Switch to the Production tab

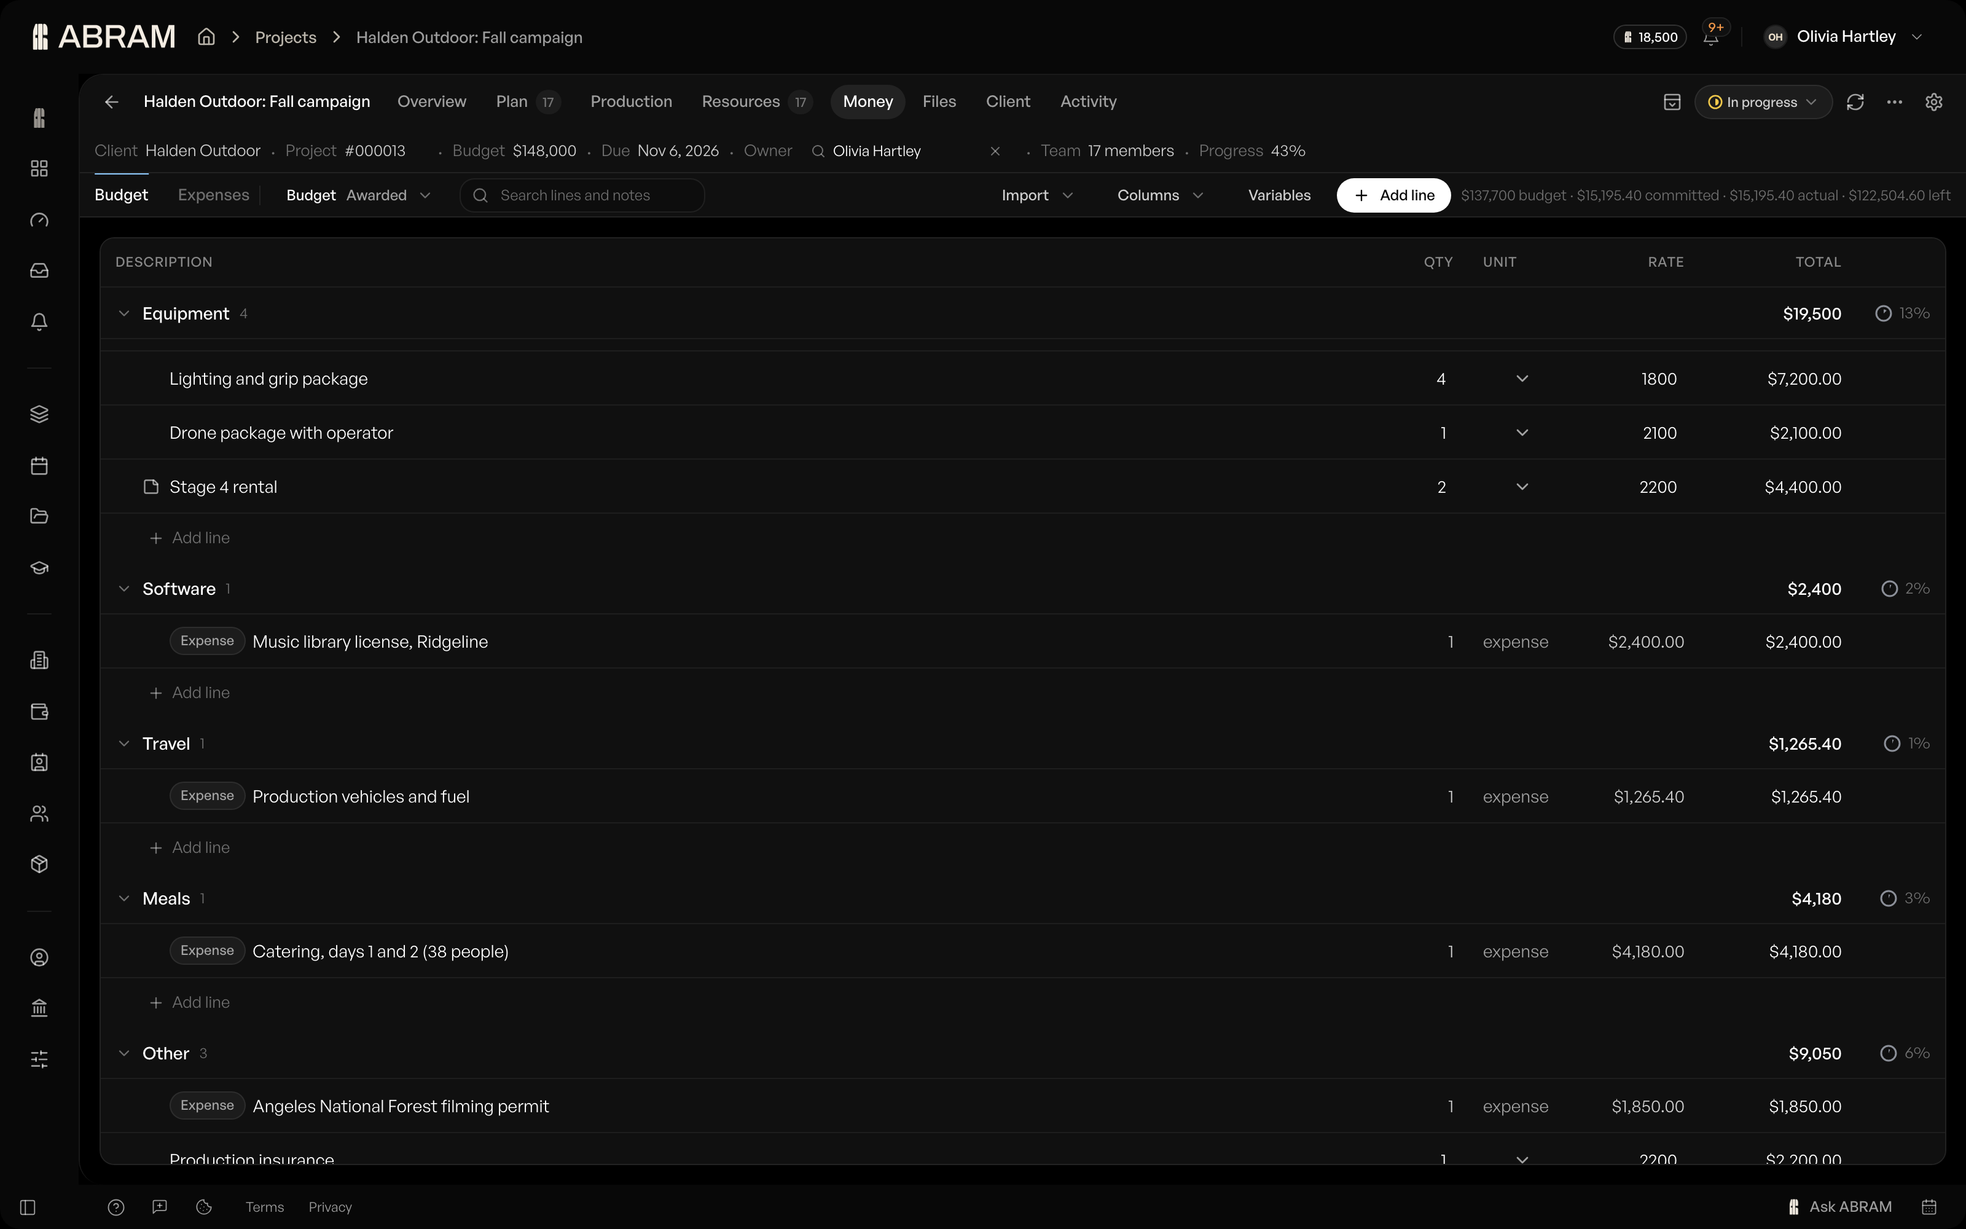tap(631, 101)
